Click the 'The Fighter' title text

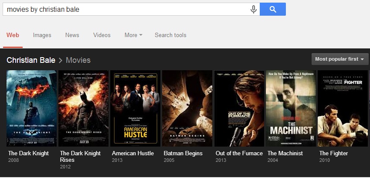[333, 153]
